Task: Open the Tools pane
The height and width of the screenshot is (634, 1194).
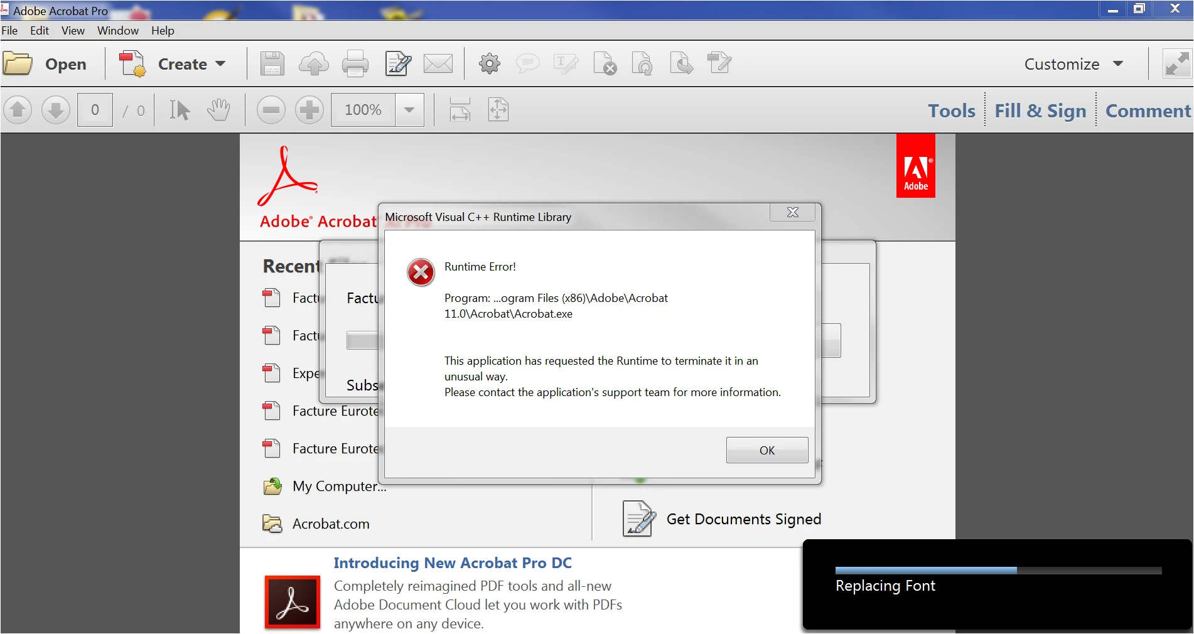Action: click(x=952, y=111)
